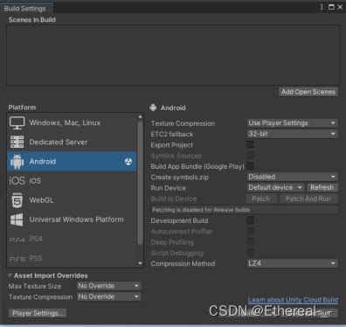Click the Dedicated Server rack icon
Image resolution: width=346 pixels, height=327 pixels.
[17, 142]
